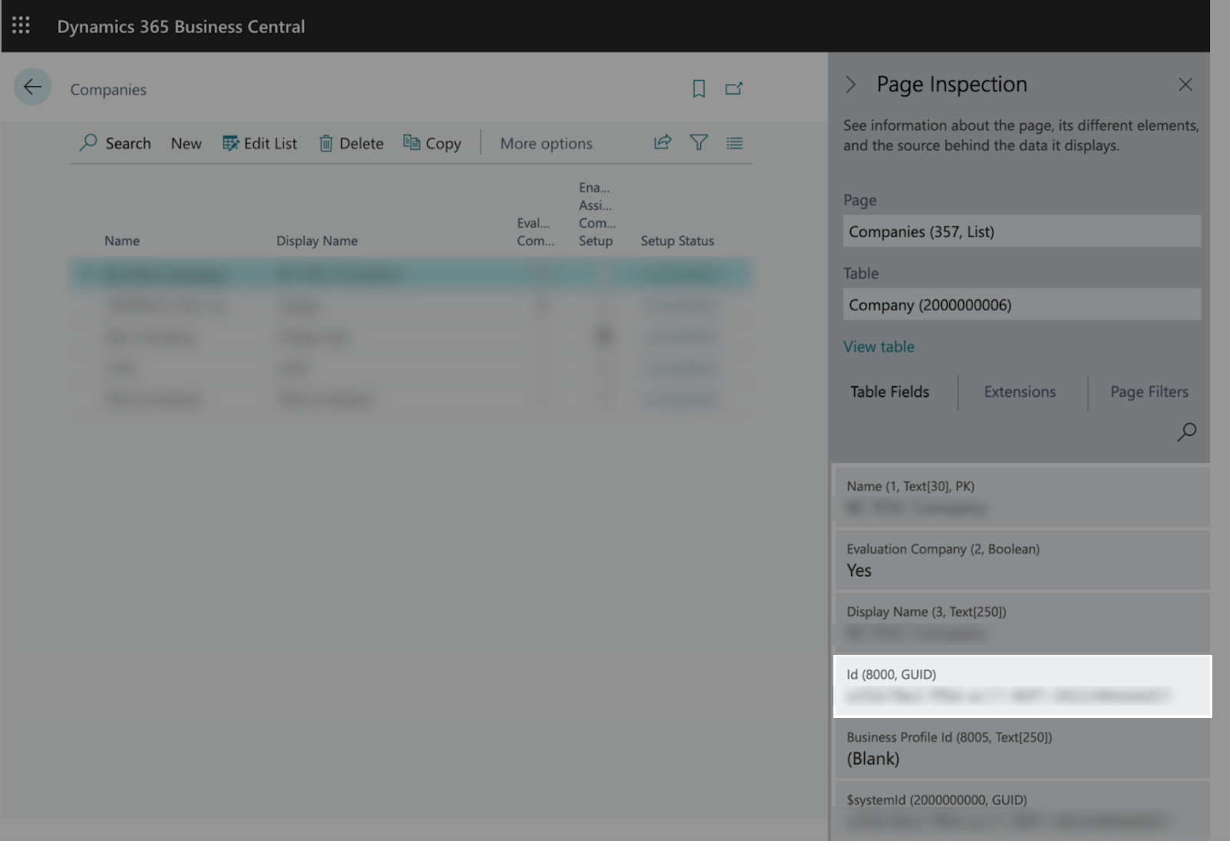
Task: Click Ena... Assi... Com... Setup column header
Action: point(597,214)
